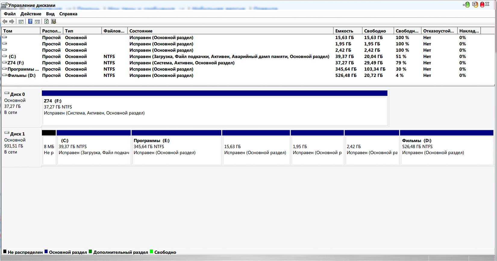497x261 pixels.
Task: Open the Справка menu
Action: (x=68, y=14)
